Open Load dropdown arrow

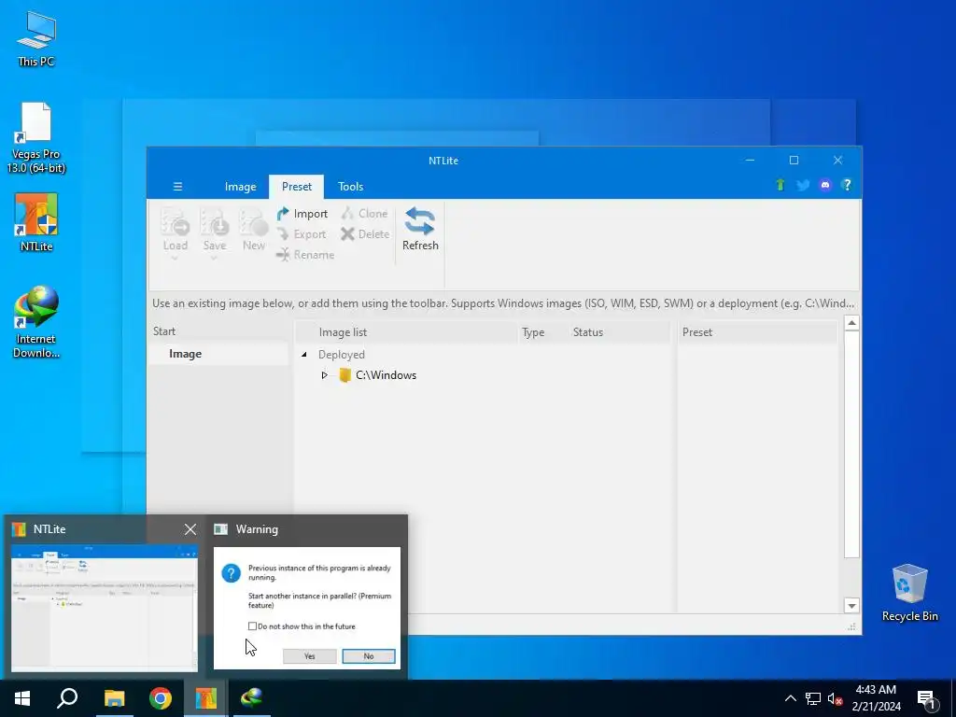click(175, 258)
